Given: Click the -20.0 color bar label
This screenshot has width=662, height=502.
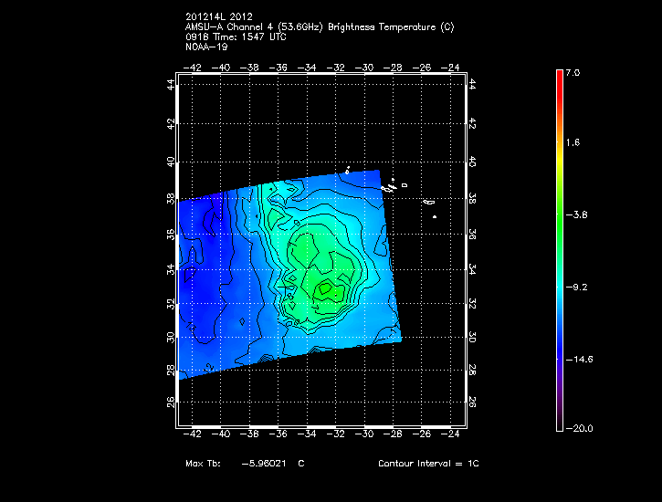Looking at the screenshot, I should [x=577, y=428].
